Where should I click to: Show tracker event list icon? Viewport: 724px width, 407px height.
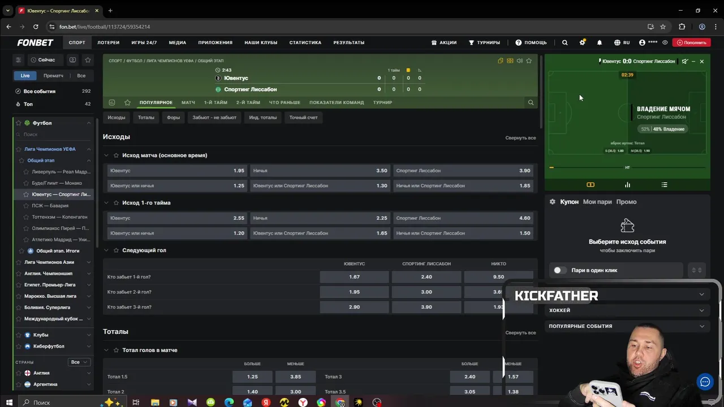point(664,185)
